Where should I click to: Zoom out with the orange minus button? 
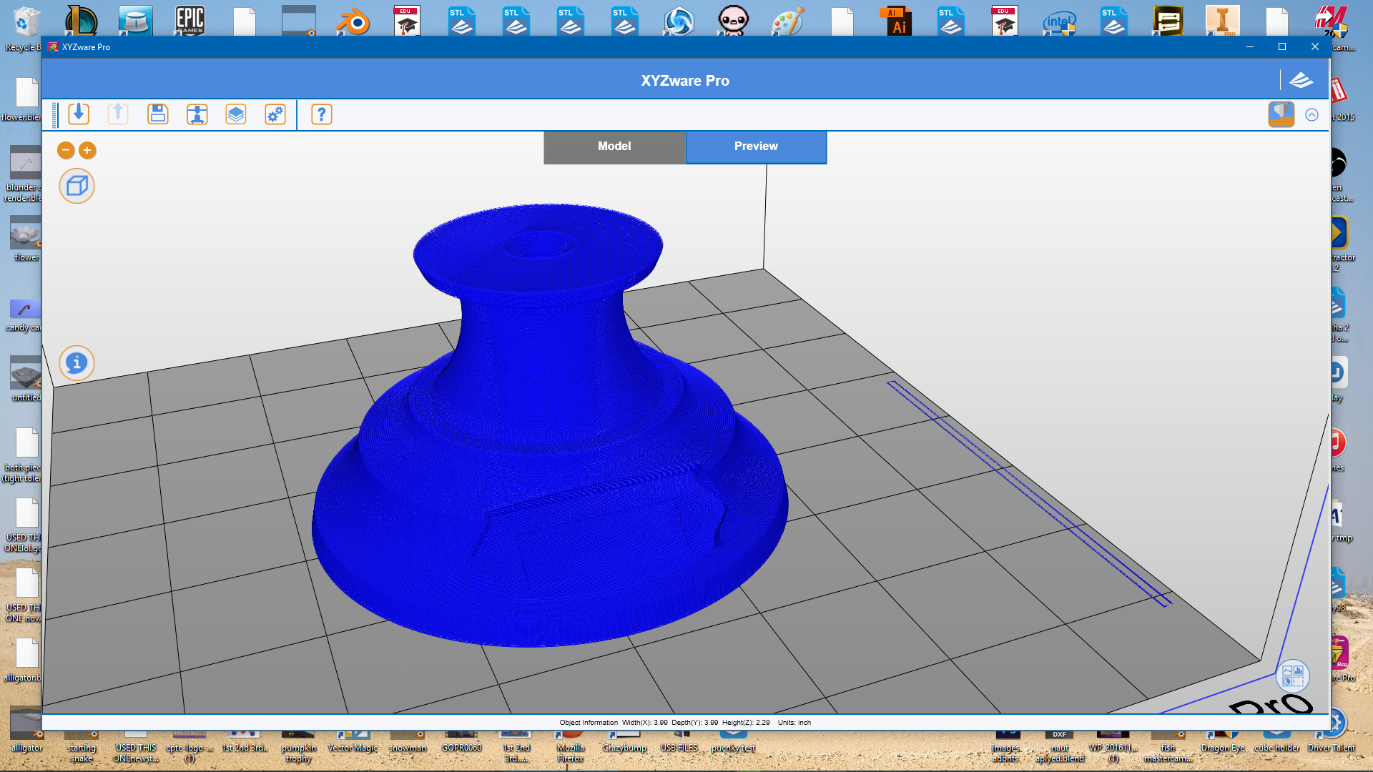click(66, 150)
